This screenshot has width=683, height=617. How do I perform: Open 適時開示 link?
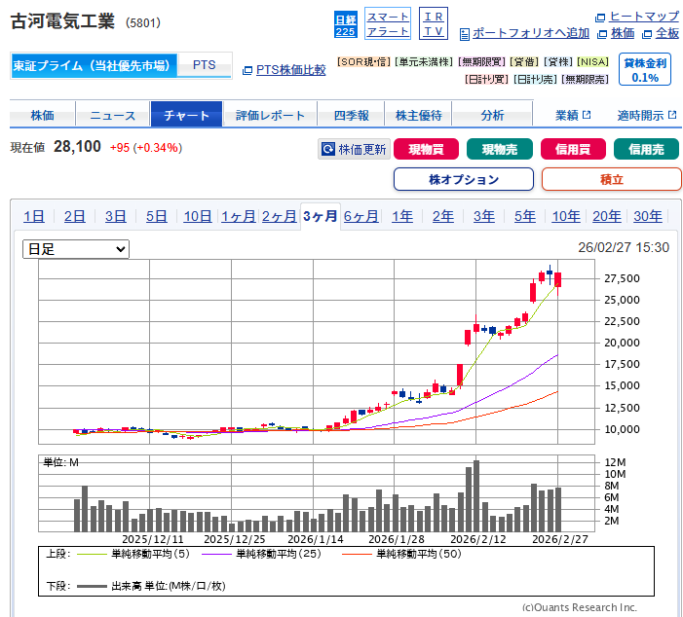coord(640,115)
